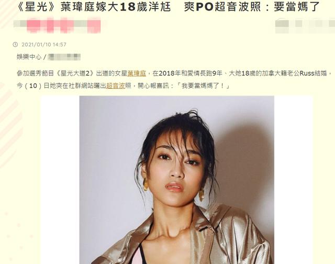Click the clock icon beside the publish date
This screenshot has width=335, height=264.
(15, 45)
